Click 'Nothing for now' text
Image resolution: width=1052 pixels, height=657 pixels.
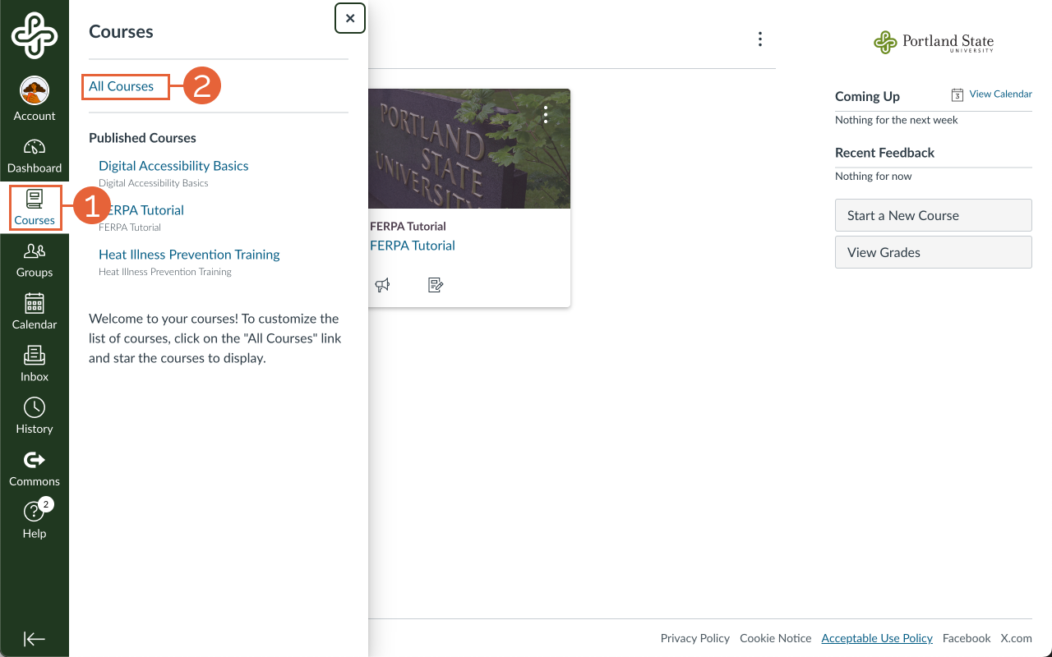(874, 177)
